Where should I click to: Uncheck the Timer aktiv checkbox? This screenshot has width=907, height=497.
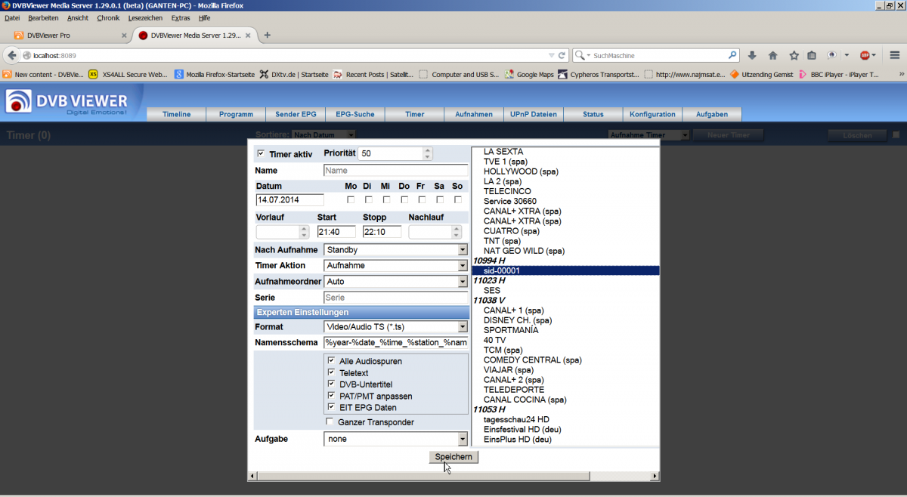(x=261, y=154)
